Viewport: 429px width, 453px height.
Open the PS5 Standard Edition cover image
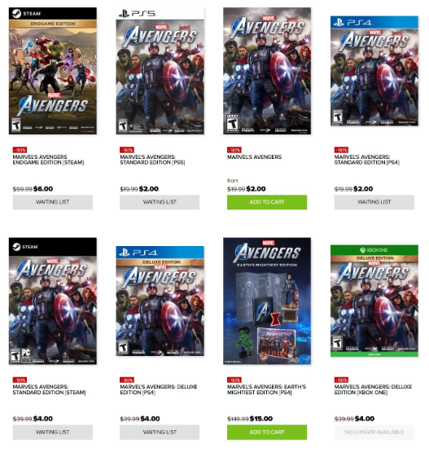(160, 72)
